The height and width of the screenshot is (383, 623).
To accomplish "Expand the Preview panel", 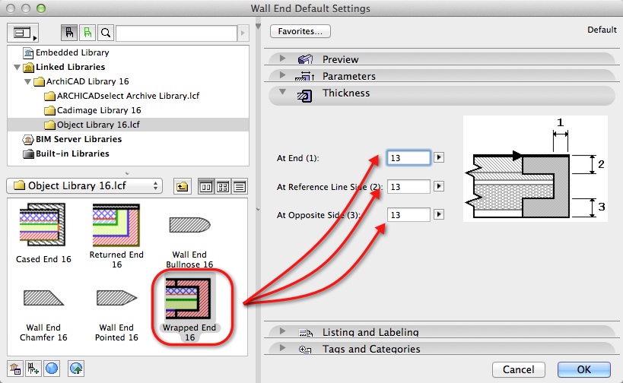I will coord(282,59).
